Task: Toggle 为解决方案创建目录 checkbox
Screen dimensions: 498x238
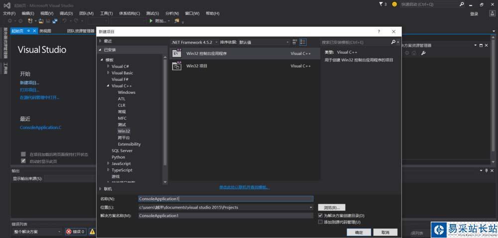Action: (x=320, y=216)
